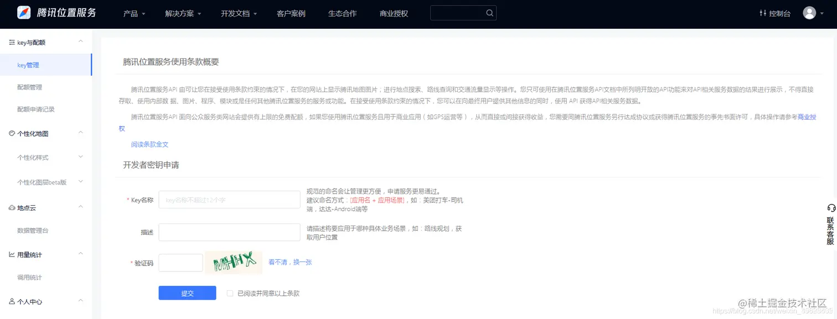Image resolution: width=837 pixels, height=319 pixels.
Task: Open the 开发文档 dropdown menu
Action: pyautogui.click(x=239, y=13)
